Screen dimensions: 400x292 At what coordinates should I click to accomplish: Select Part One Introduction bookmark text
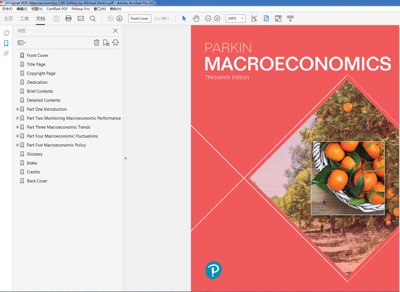pos(47,109)
